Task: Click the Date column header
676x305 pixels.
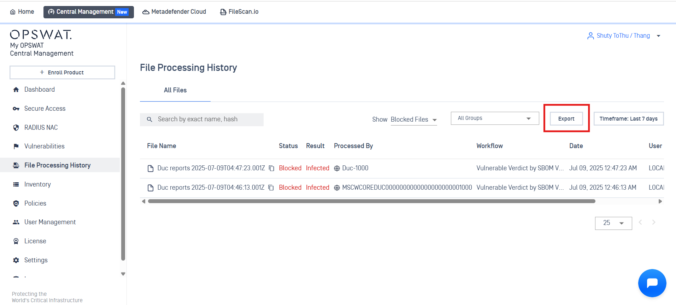Action: coord(576,146)
